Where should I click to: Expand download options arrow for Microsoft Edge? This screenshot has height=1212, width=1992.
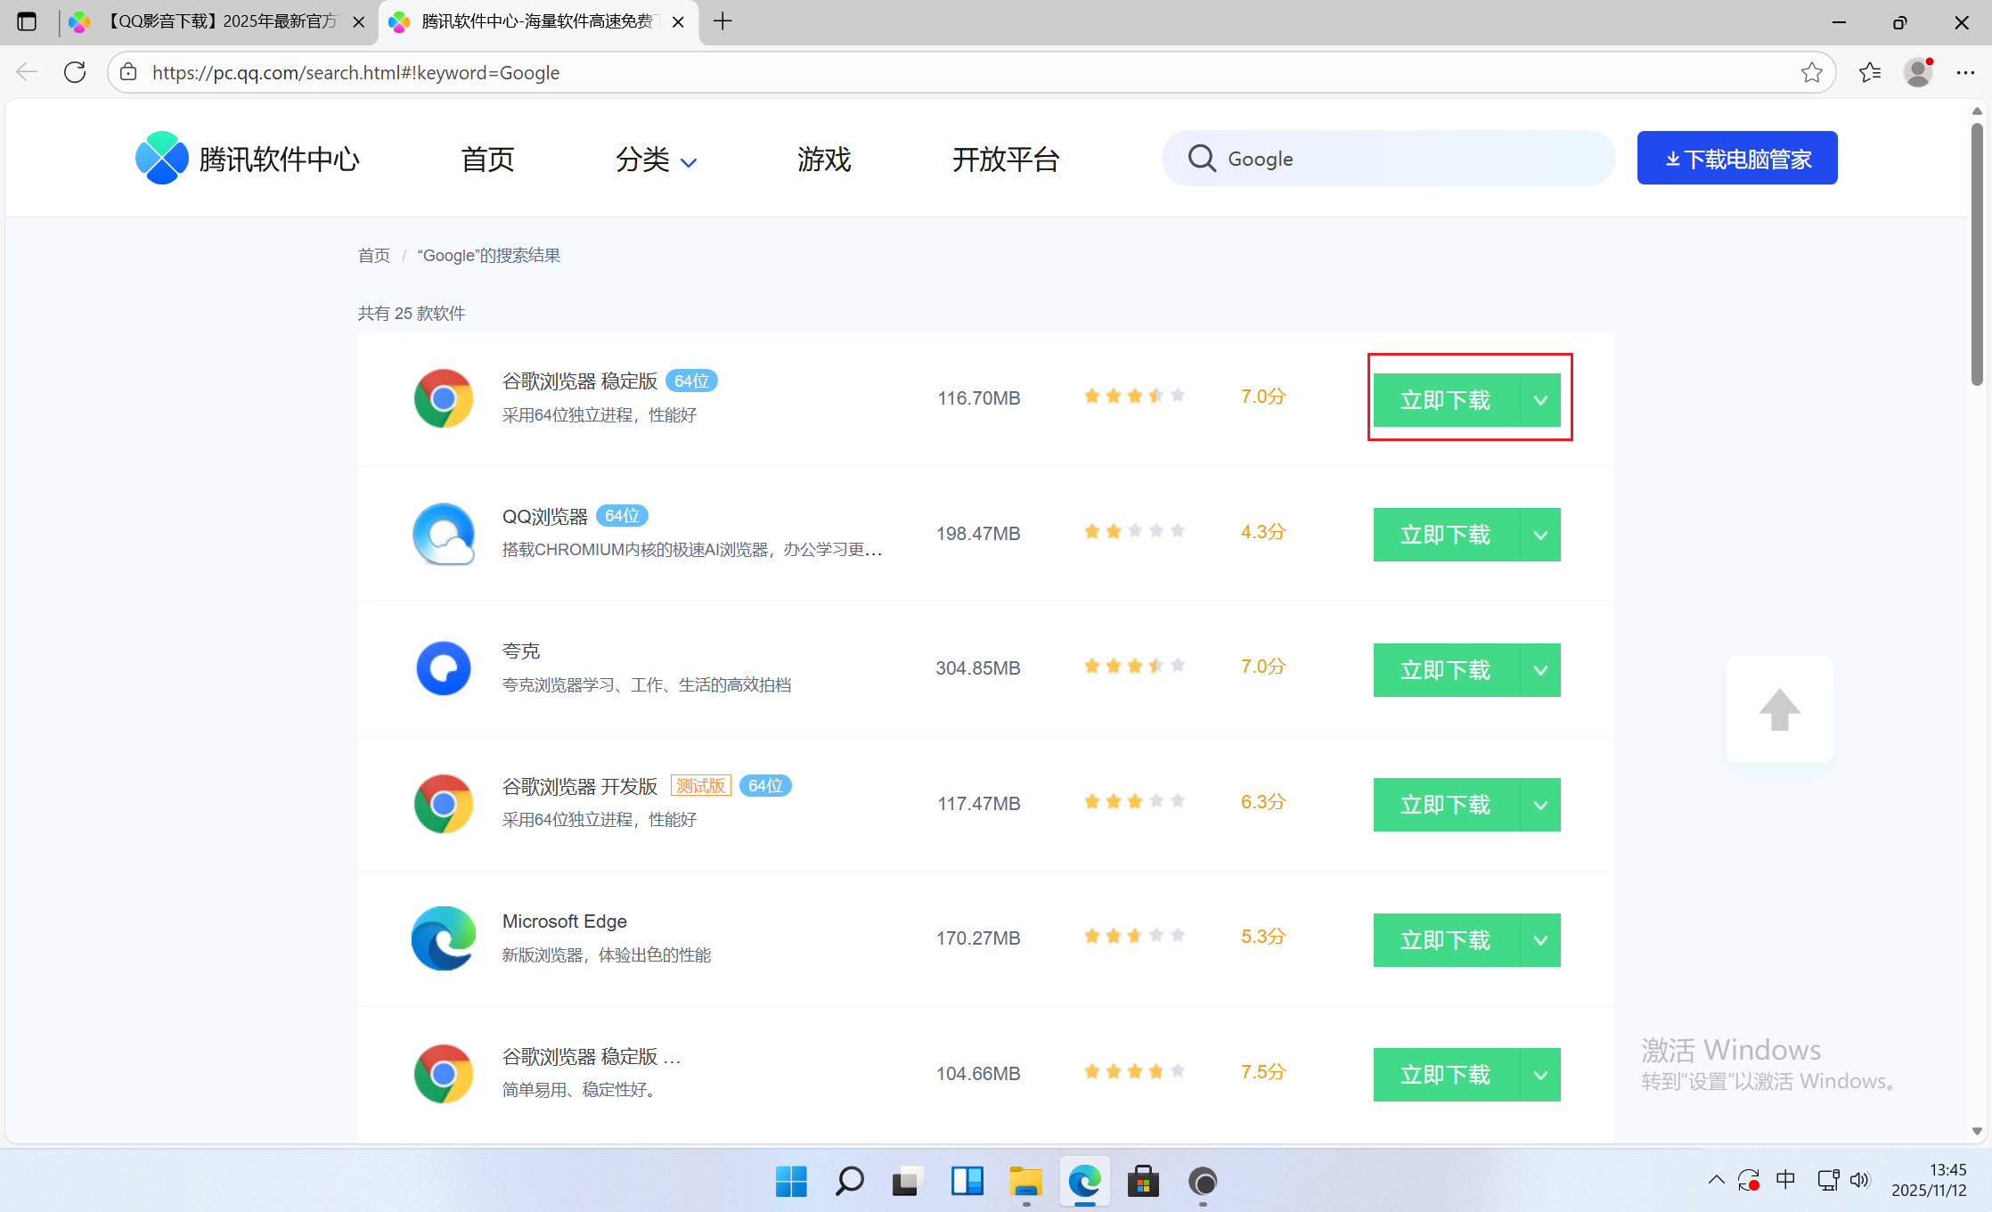[1540, 940]
